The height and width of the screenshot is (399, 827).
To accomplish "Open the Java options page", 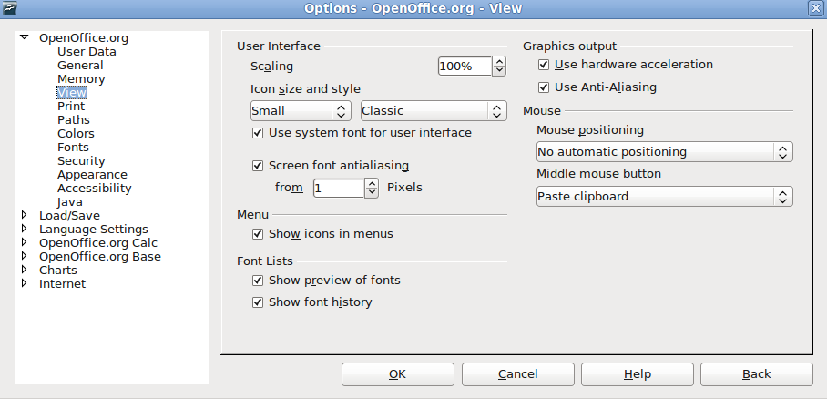I will pyautogui.click(x=69, y=202).
